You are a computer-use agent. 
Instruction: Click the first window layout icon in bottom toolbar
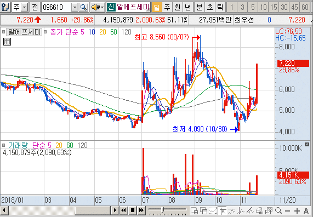coord(194,211)
